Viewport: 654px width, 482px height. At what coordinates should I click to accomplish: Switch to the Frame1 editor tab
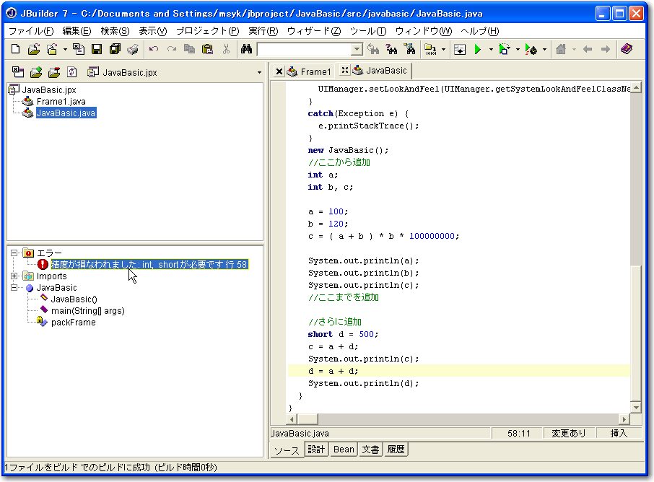click(x=315, y=71)
